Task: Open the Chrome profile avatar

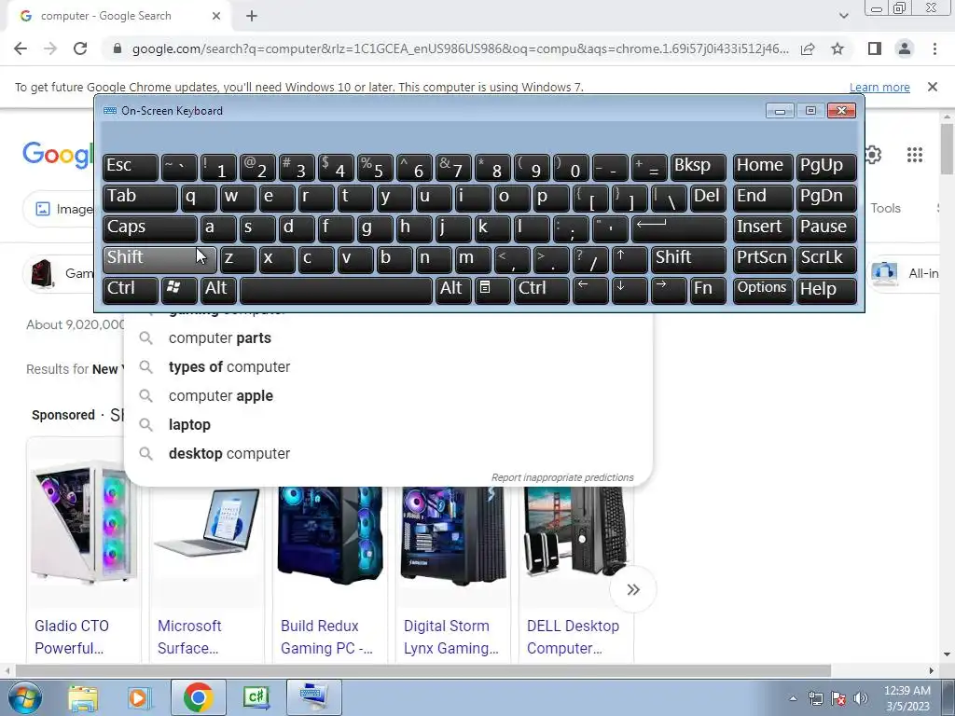Action: [905, 48]
